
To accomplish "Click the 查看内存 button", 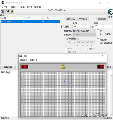I will click(x=8, y=67).
